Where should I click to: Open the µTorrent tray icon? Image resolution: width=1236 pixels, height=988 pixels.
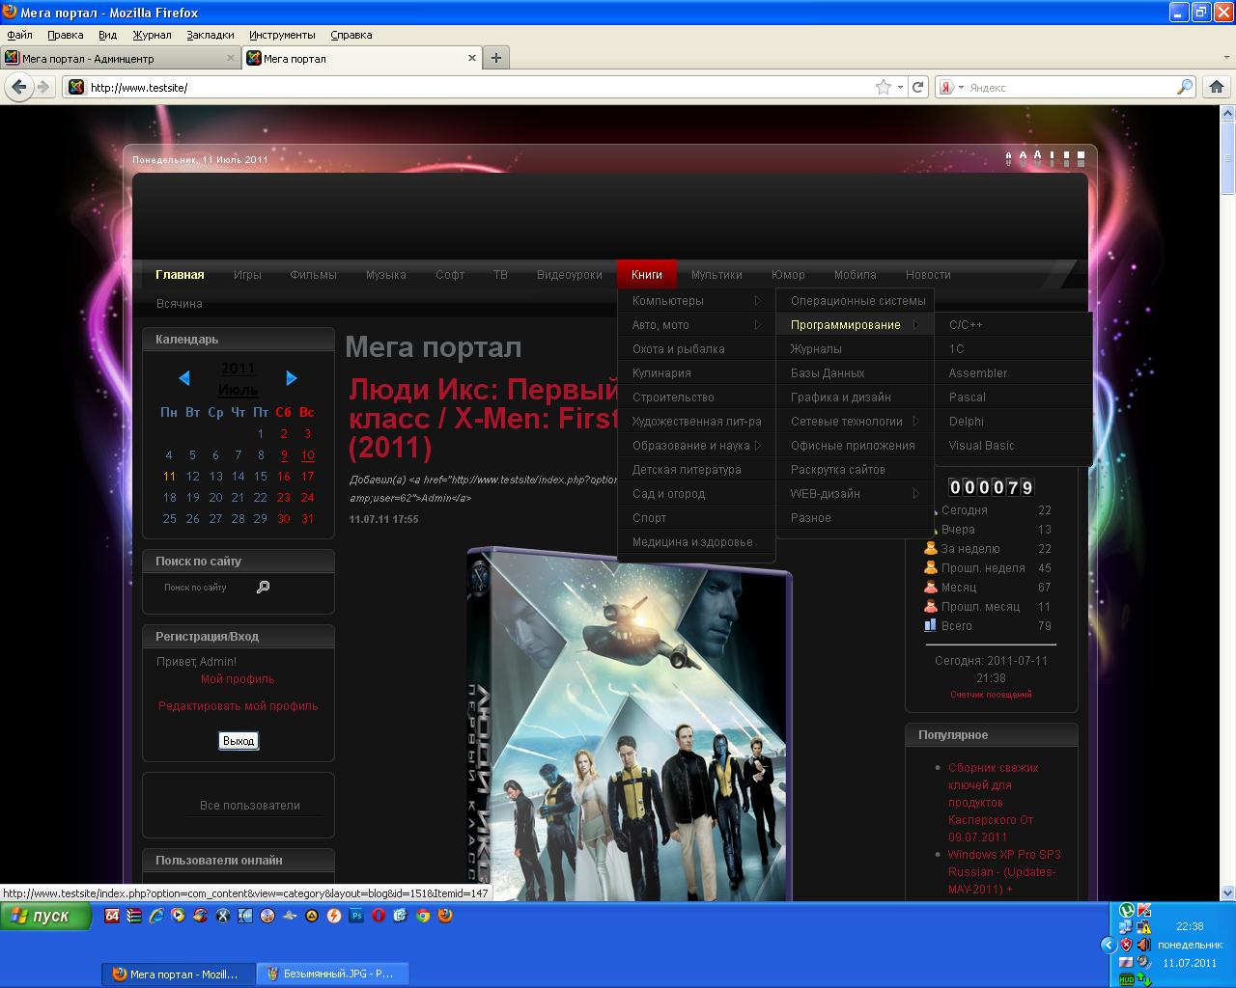point(1126,910)
